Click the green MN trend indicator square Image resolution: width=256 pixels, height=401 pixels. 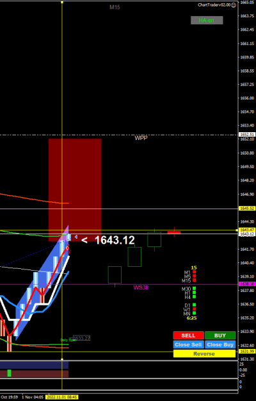pos(195,313)
